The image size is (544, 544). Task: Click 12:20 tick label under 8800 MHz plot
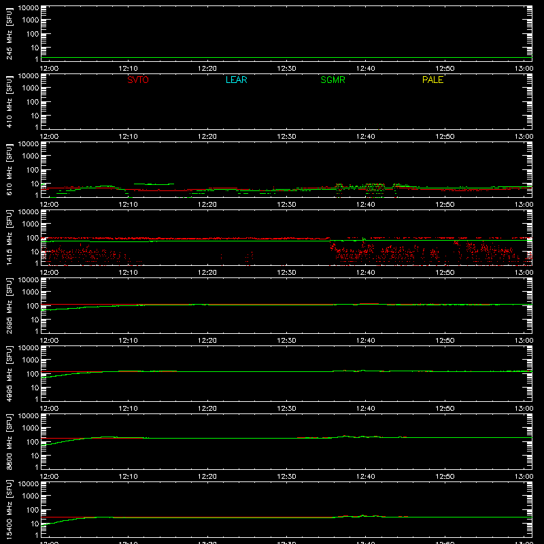pyautogui.click(x=207, y=477)
